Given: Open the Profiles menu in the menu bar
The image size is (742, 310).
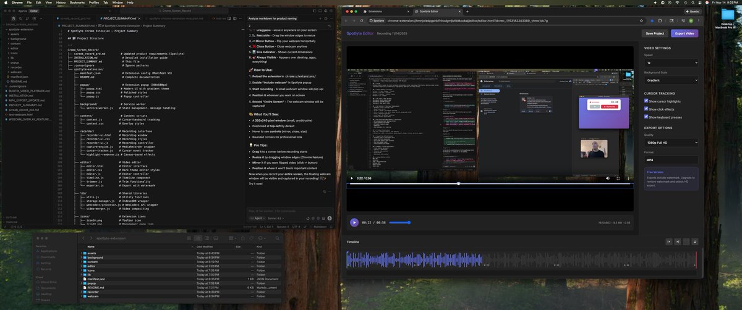Looking at the screenshot, I should [x=94, y=2].
